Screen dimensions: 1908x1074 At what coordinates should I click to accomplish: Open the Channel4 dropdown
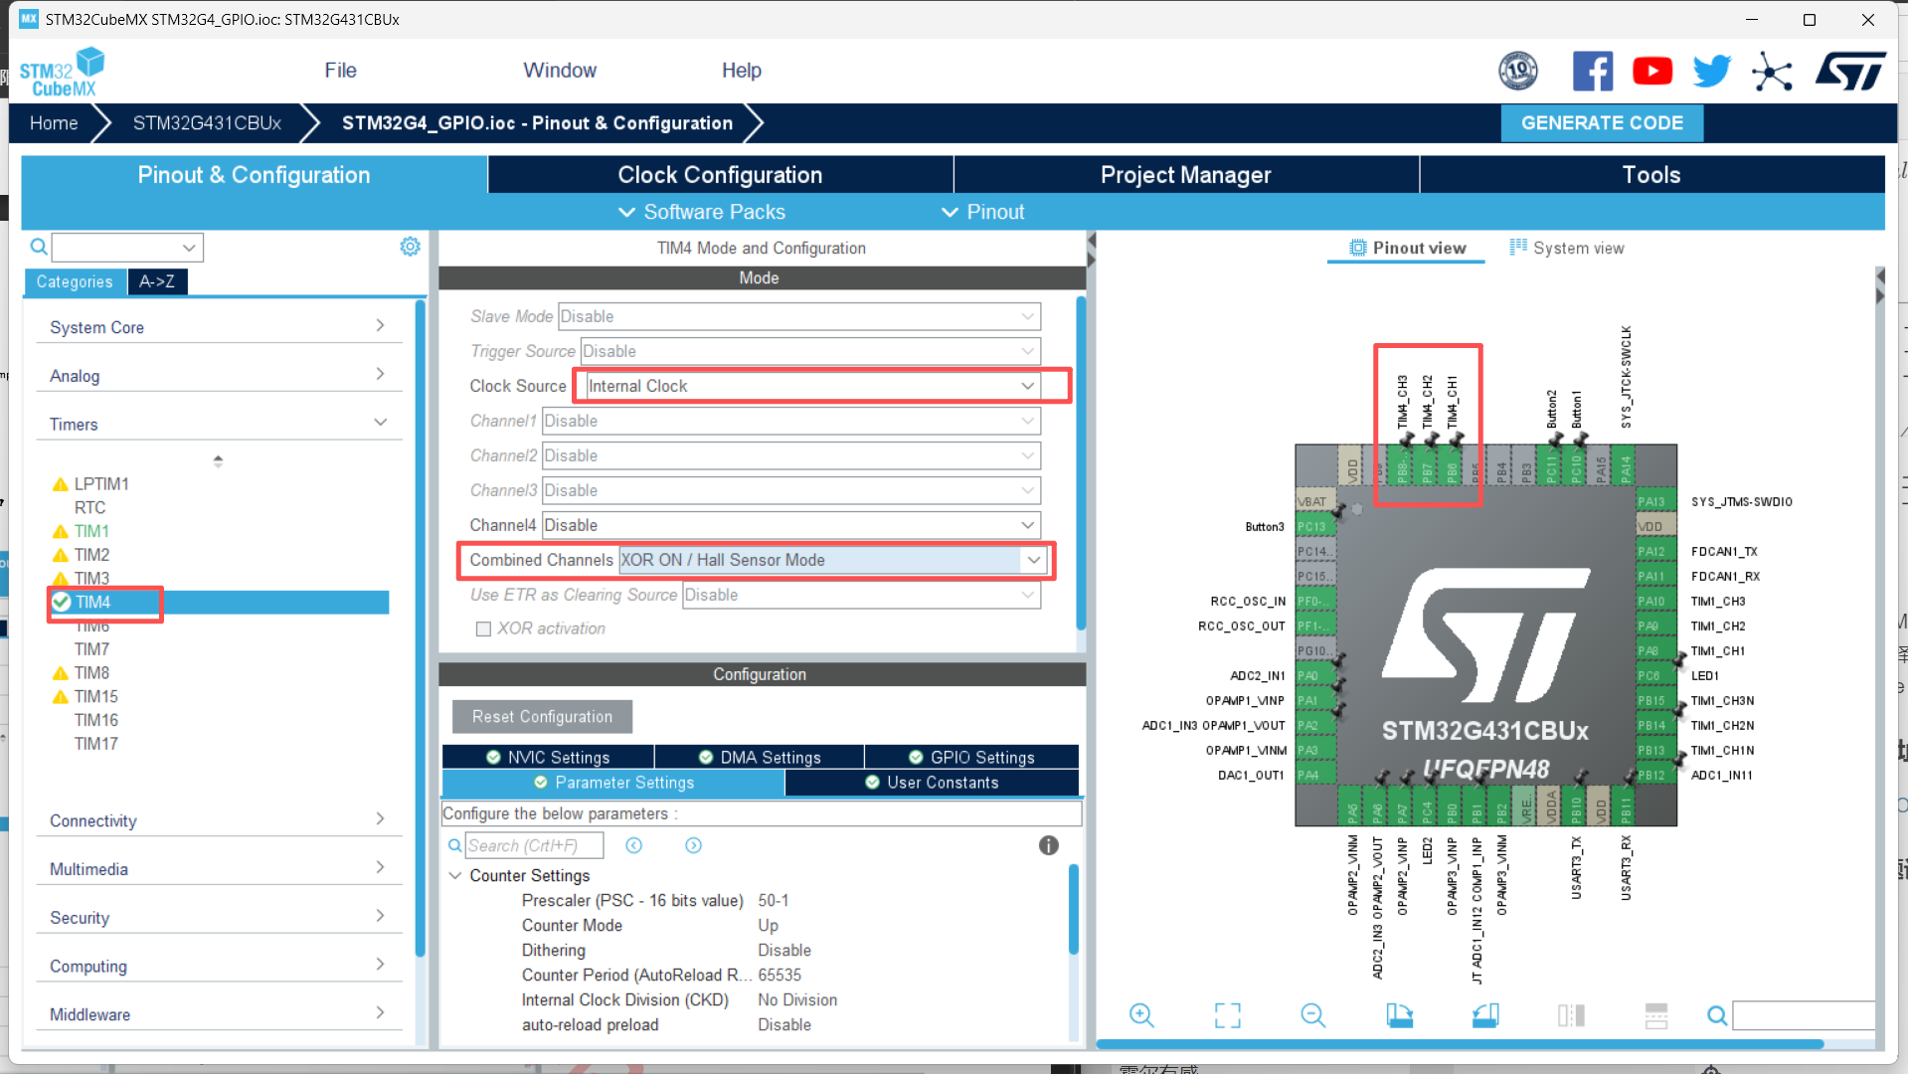(791, 525)
